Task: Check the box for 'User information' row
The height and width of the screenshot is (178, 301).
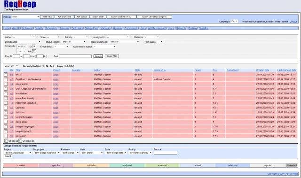Action: tap(6, 117)
